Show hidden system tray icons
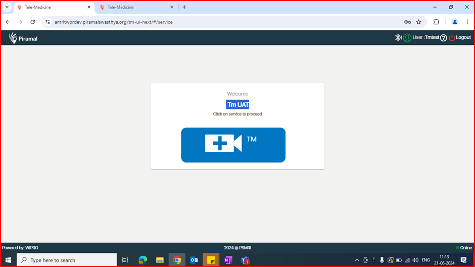The image size is (475, 267). pos(357,260)
